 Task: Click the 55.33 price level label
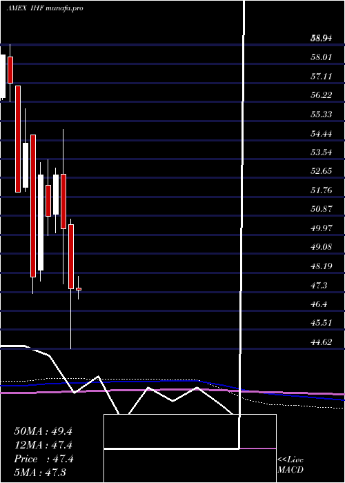[321, 115]
